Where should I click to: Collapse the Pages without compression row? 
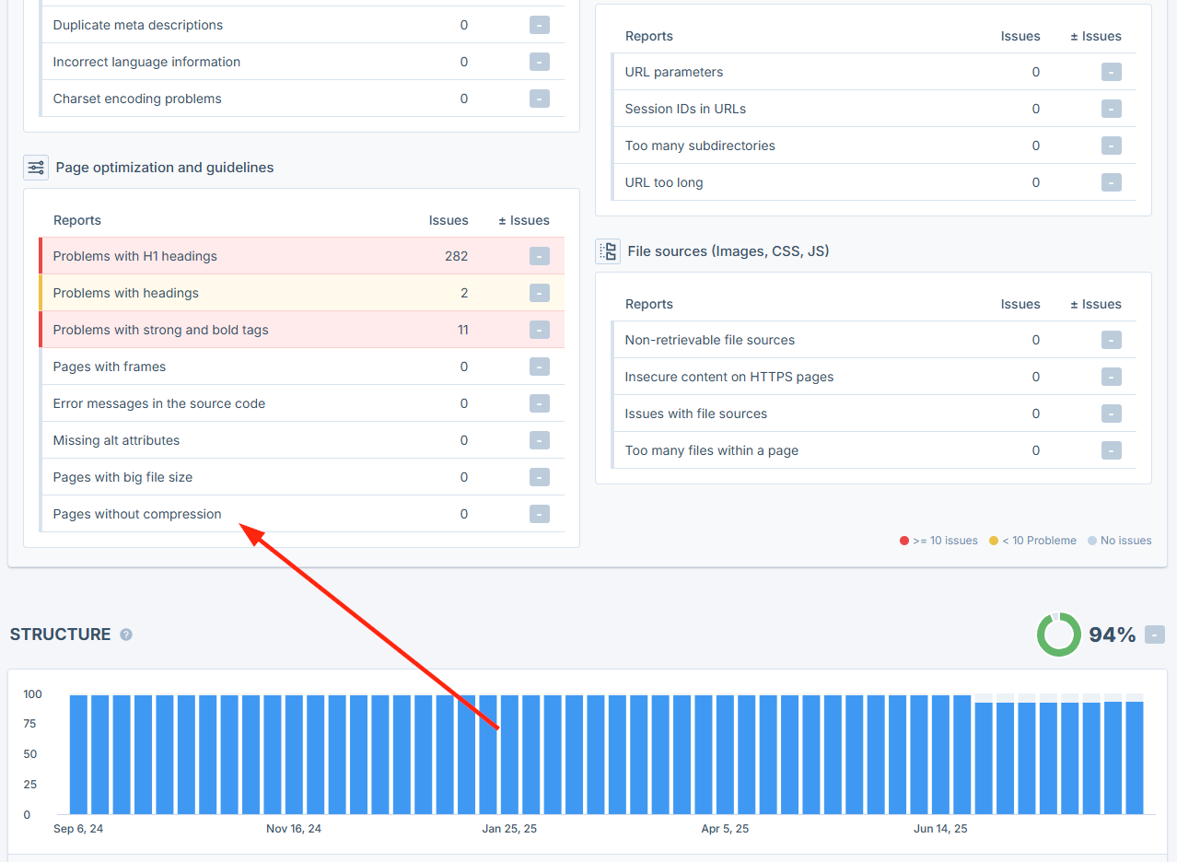(x=539, y=514)
